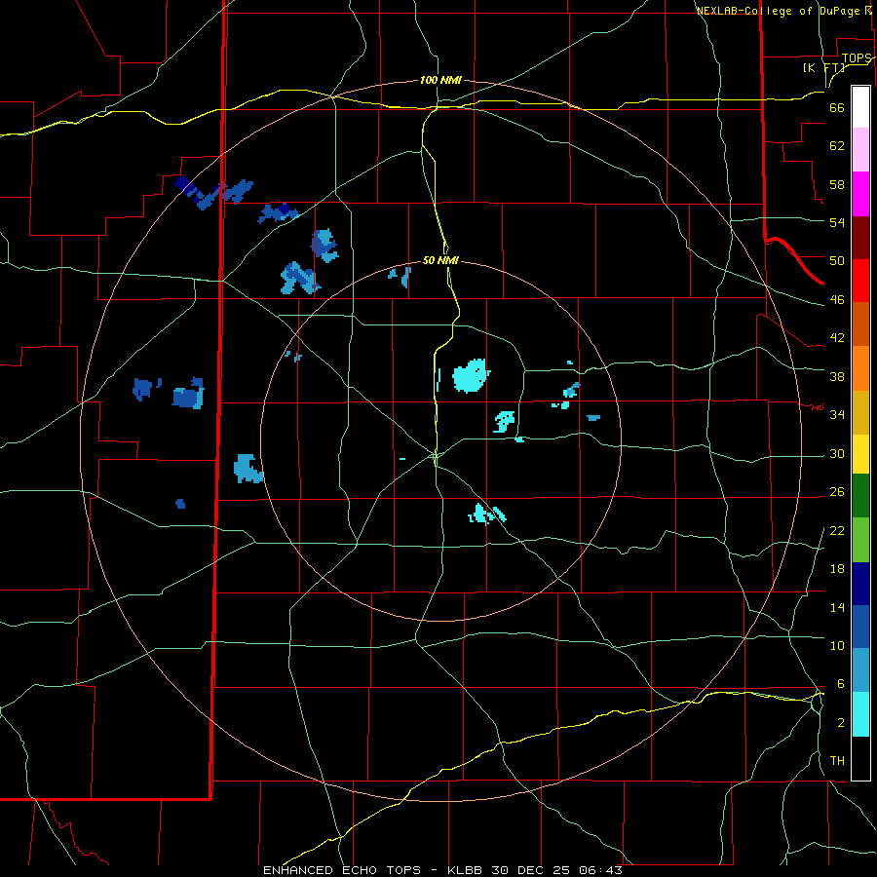Pick the medium blue legend swatch
This screenshot has width=877, height=877.
point(860,627)
